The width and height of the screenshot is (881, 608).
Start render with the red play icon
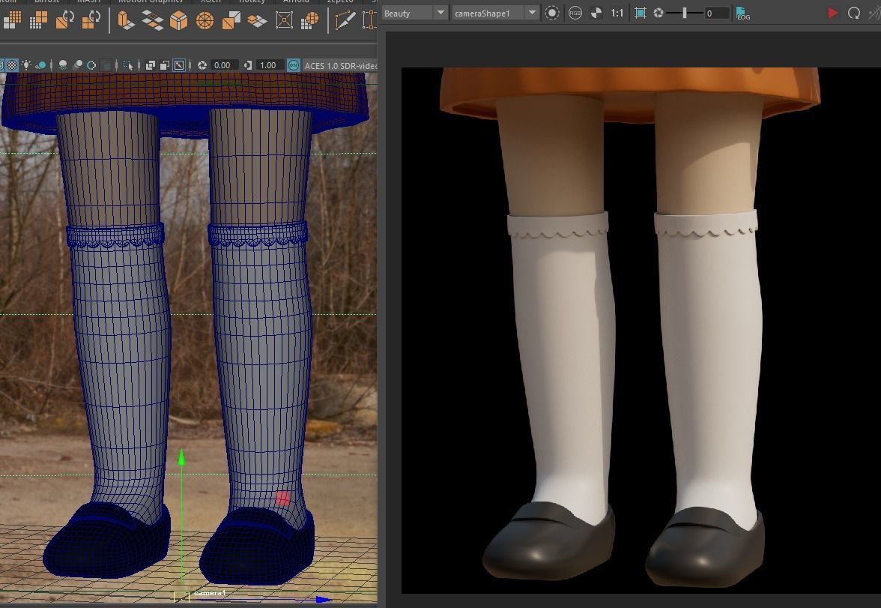click(x=832, y=13)
